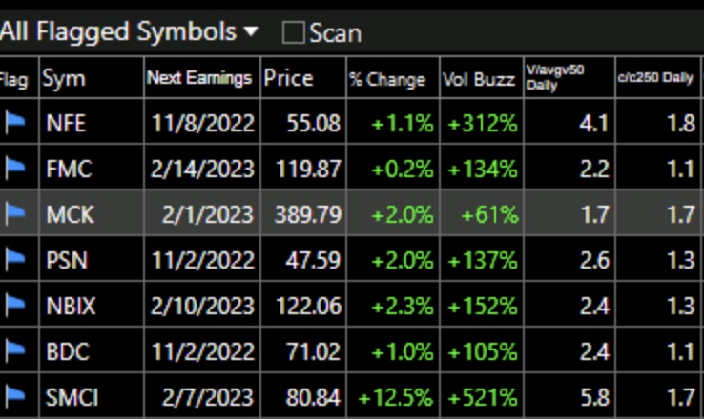The height and width of the screenshot is (419, 704).
Task: Click the SMCI row flag icon
Action: [x=15, y=396]
